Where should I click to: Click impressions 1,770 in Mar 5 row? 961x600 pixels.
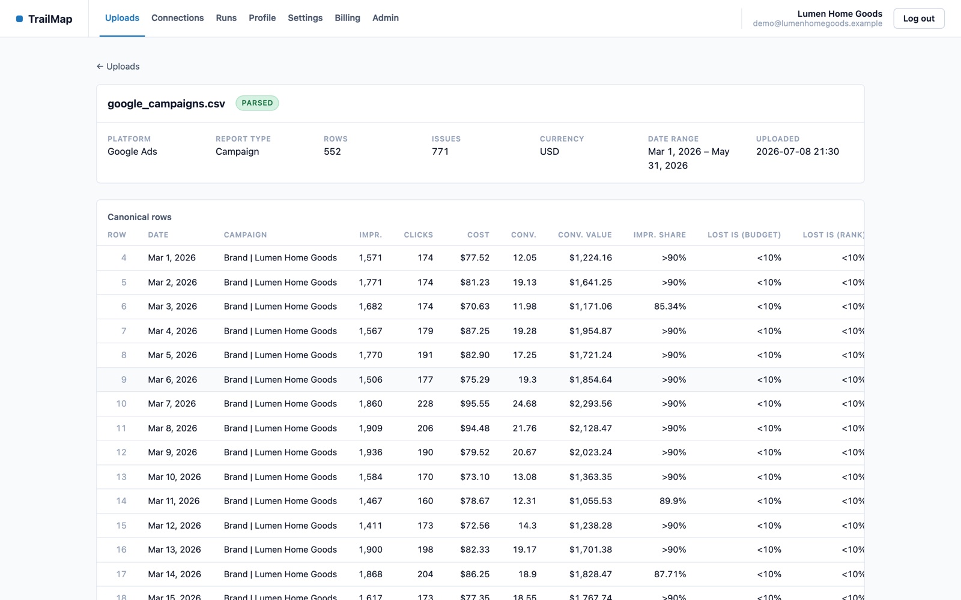[371, 355]
